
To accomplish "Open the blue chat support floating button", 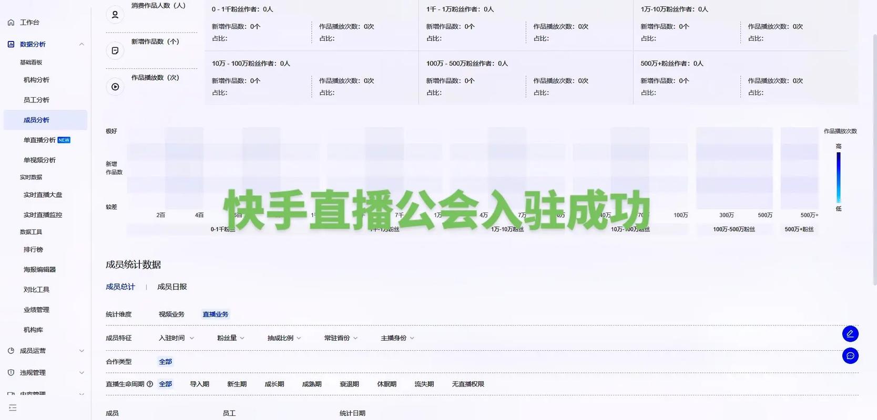I will [x=850, y=356].
